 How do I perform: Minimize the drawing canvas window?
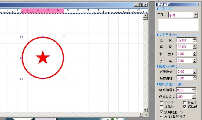point(136,5)
